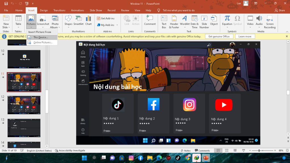Click the WordArt icon

[185, 19]
